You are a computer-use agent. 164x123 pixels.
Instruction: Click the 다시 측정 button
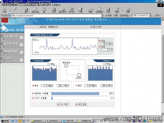(63, 104)
